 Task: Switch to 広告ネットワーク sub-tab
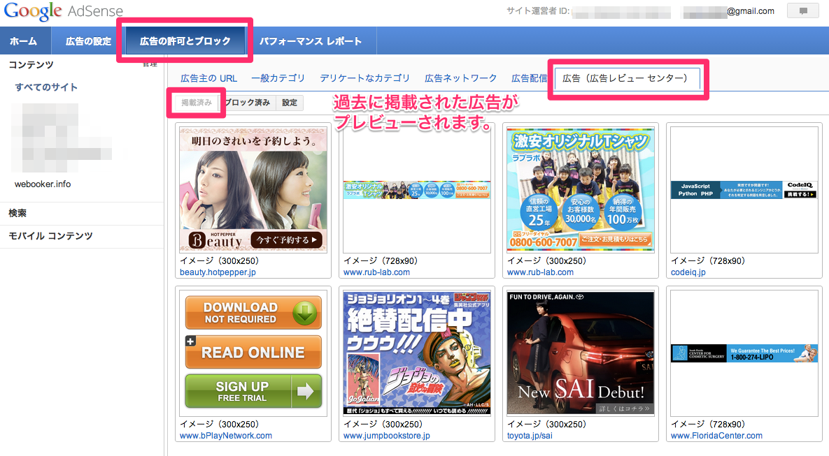pos(460,78)
